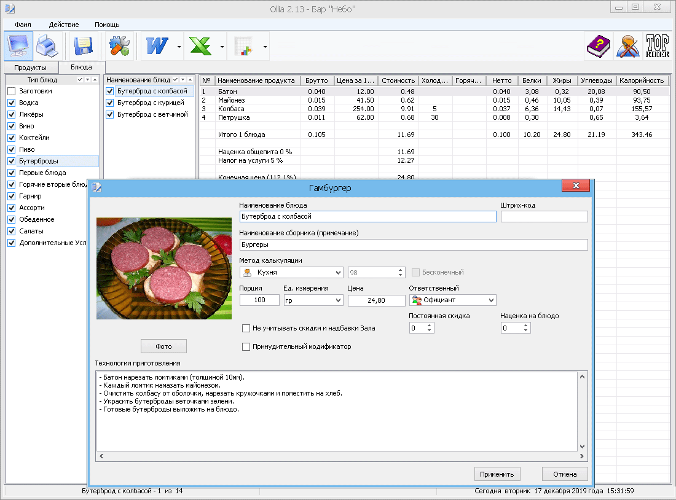The height and width of the screenshot is (500, 676).
Task: Click the Отмена button
Action: (565, 474)
